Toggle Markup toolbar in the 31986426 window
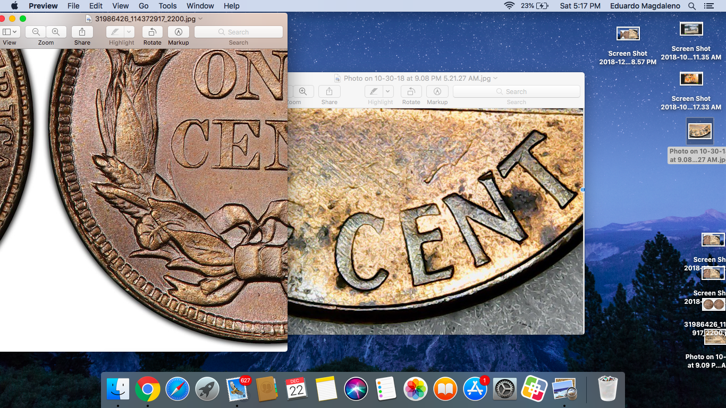This screenshot has width=726, height=408. tap(179, 32)
